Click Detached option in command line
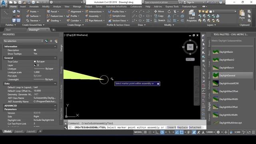The image size is (256, 144). [x=195, y=127]
